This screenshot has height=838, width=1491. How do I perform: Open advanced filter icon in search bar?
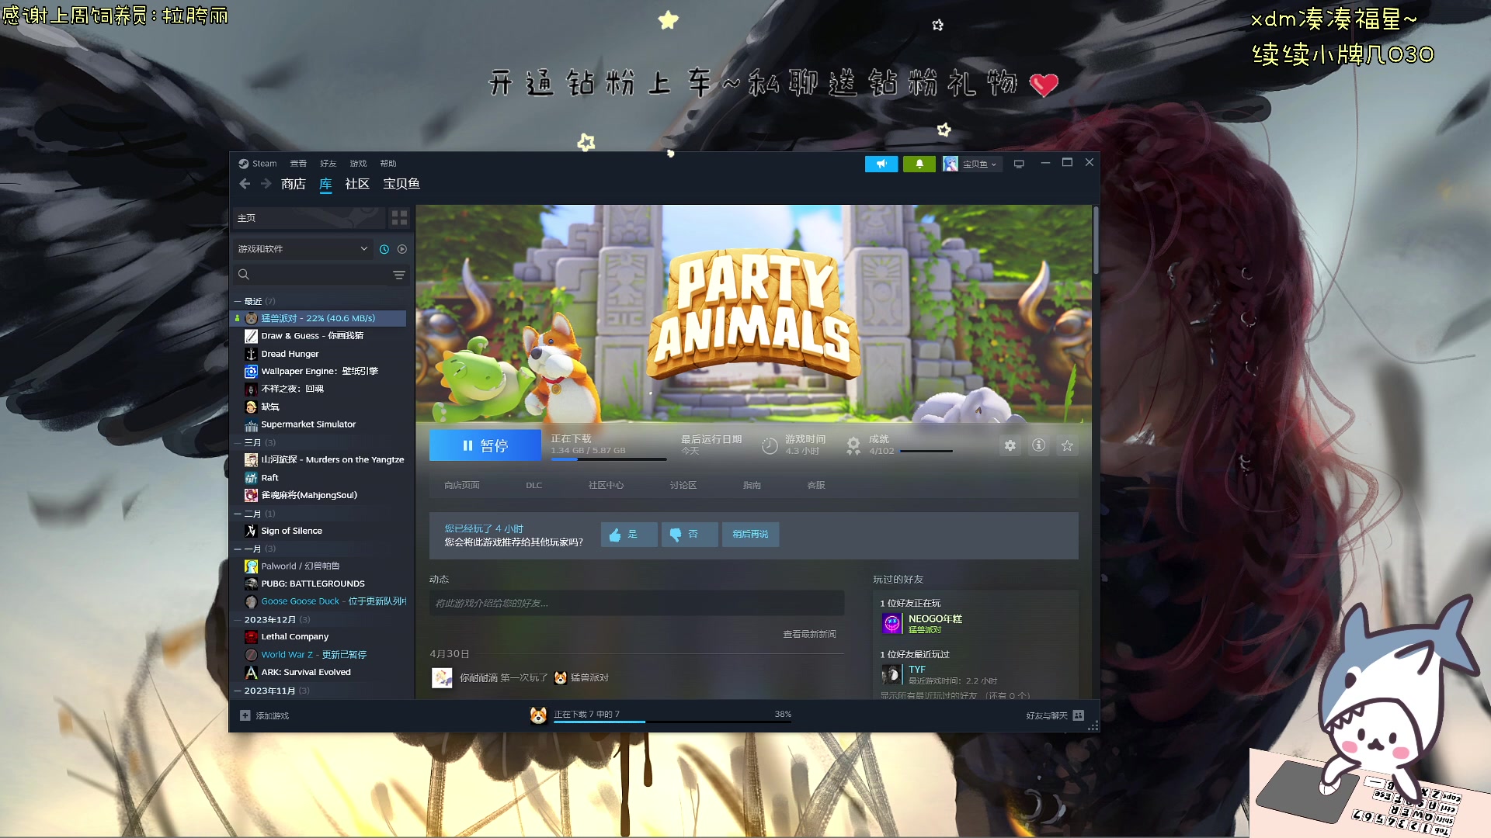[398, 275]
